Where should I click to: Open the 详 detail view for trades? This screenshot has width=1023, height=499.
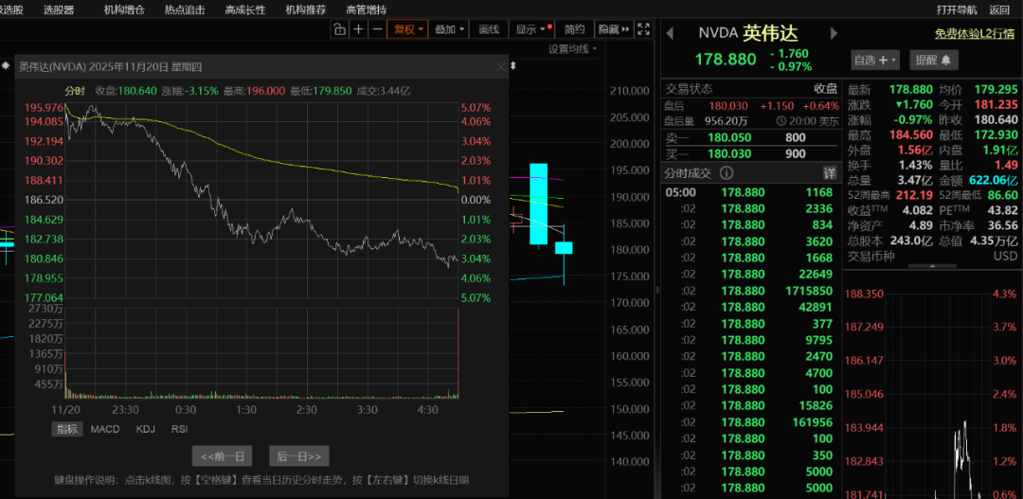pos(830,173)
